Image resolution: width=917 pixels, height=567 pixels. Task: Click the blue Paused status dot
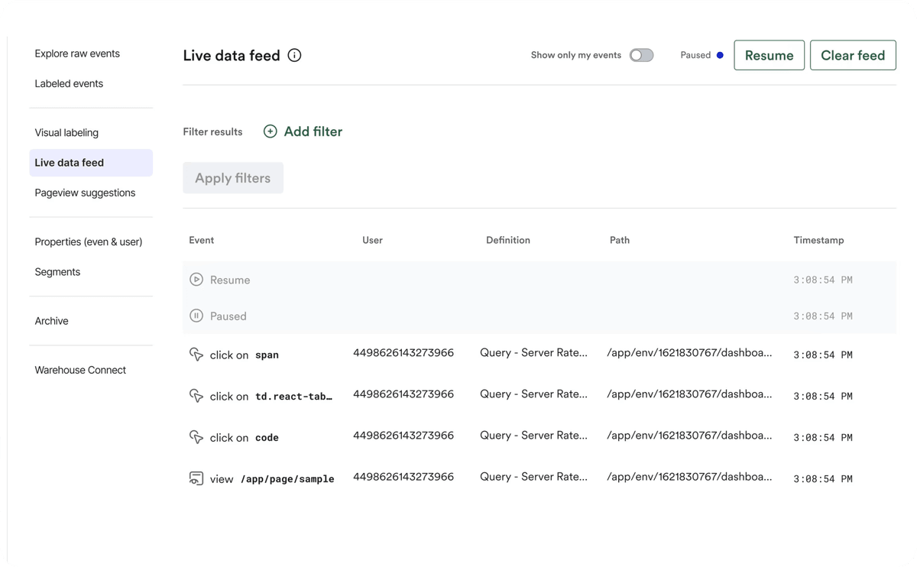(x=720, y=55)
